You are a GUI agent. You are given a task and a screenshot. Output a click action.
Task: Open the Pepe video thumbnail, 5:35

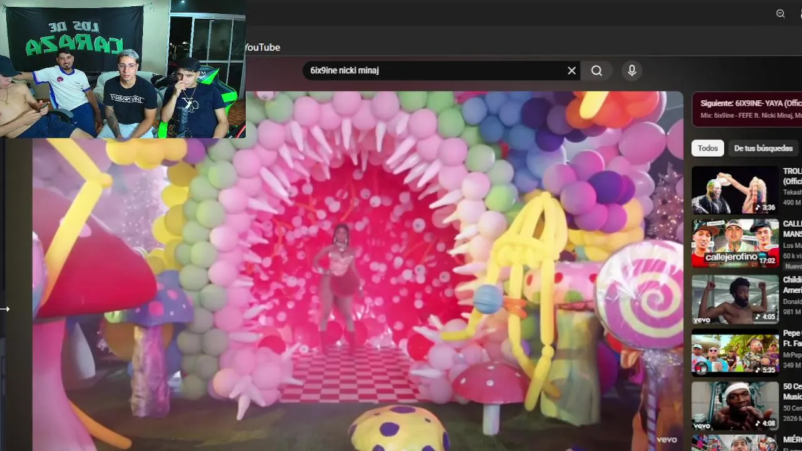[735, 353]
